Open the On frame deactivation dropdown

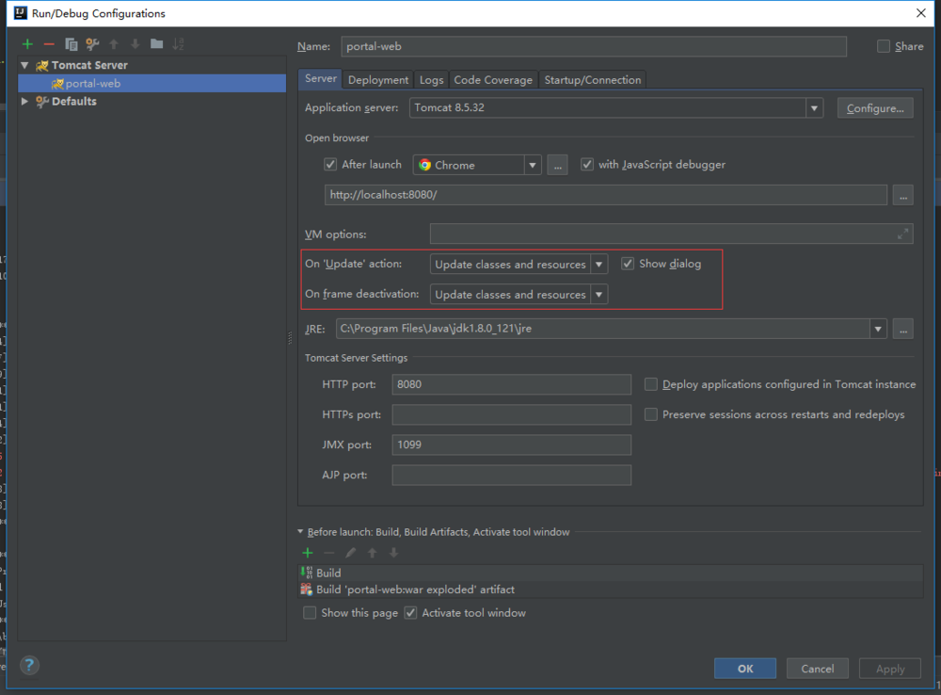point(598,295)
